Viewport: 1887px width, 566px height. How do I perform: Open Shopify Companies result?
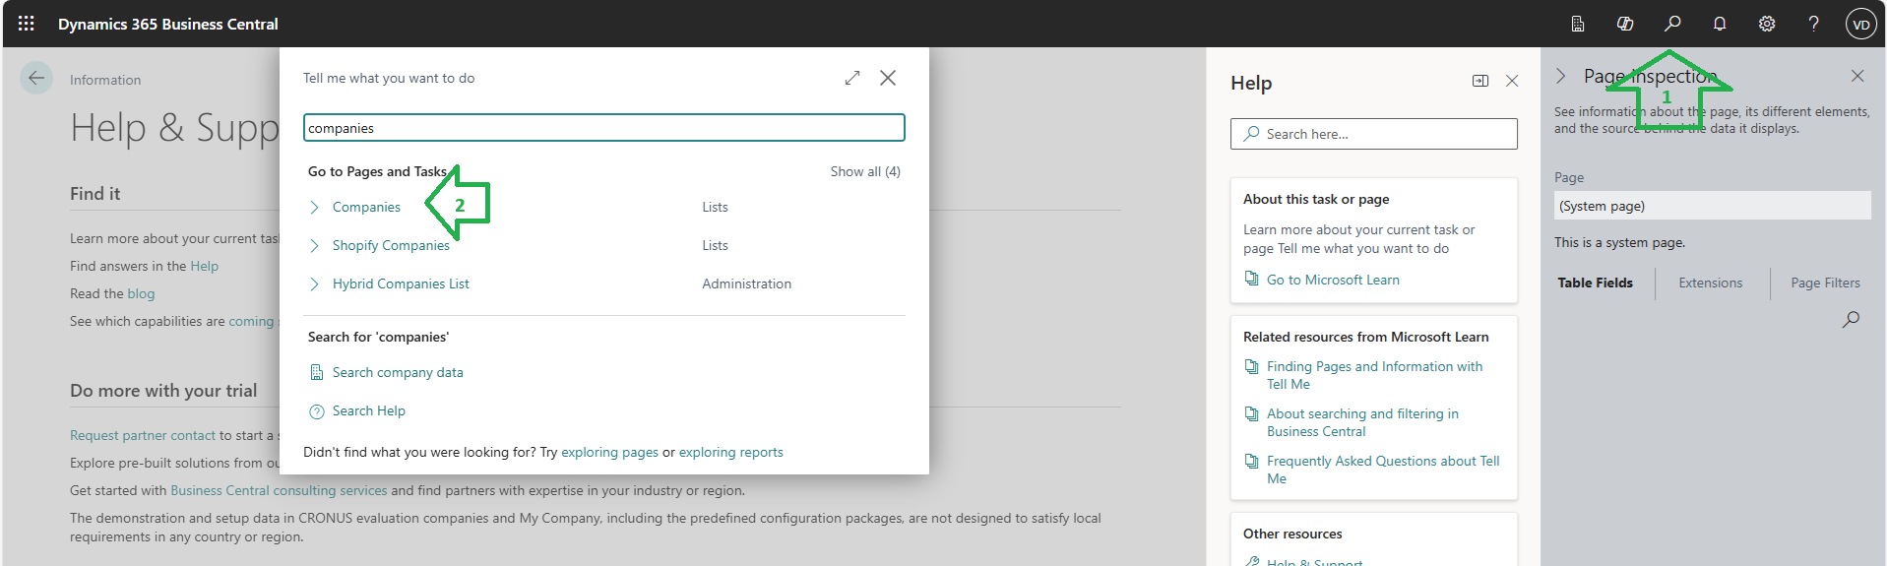[x=391, y=245]
